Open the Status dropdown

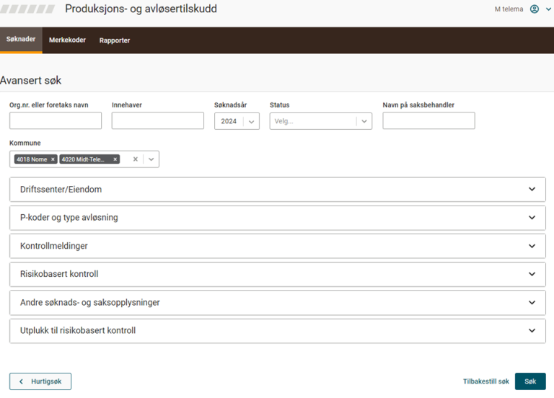coord(364,121)
